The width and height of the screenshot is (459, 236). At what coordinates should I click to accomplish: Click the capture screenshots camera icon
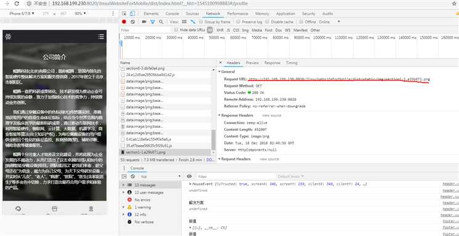coord(144,22)
